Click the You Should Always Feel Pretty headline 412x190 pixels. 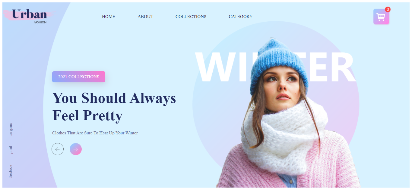pos(114,107)
